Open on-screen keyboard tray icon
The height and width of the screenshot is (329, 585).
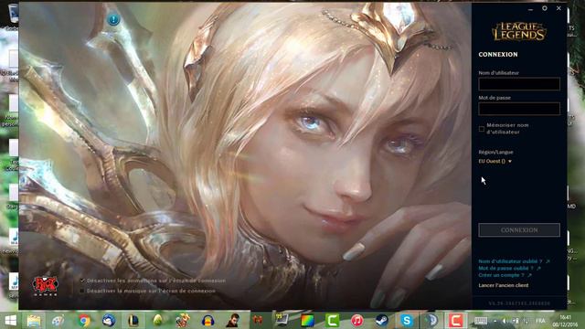(x=481, y=321)
